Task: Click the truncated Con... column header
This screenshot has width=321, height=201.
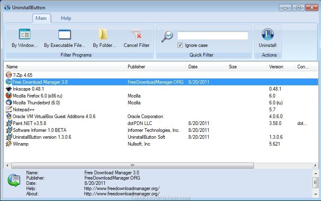Action: click(x=303, y=67)
